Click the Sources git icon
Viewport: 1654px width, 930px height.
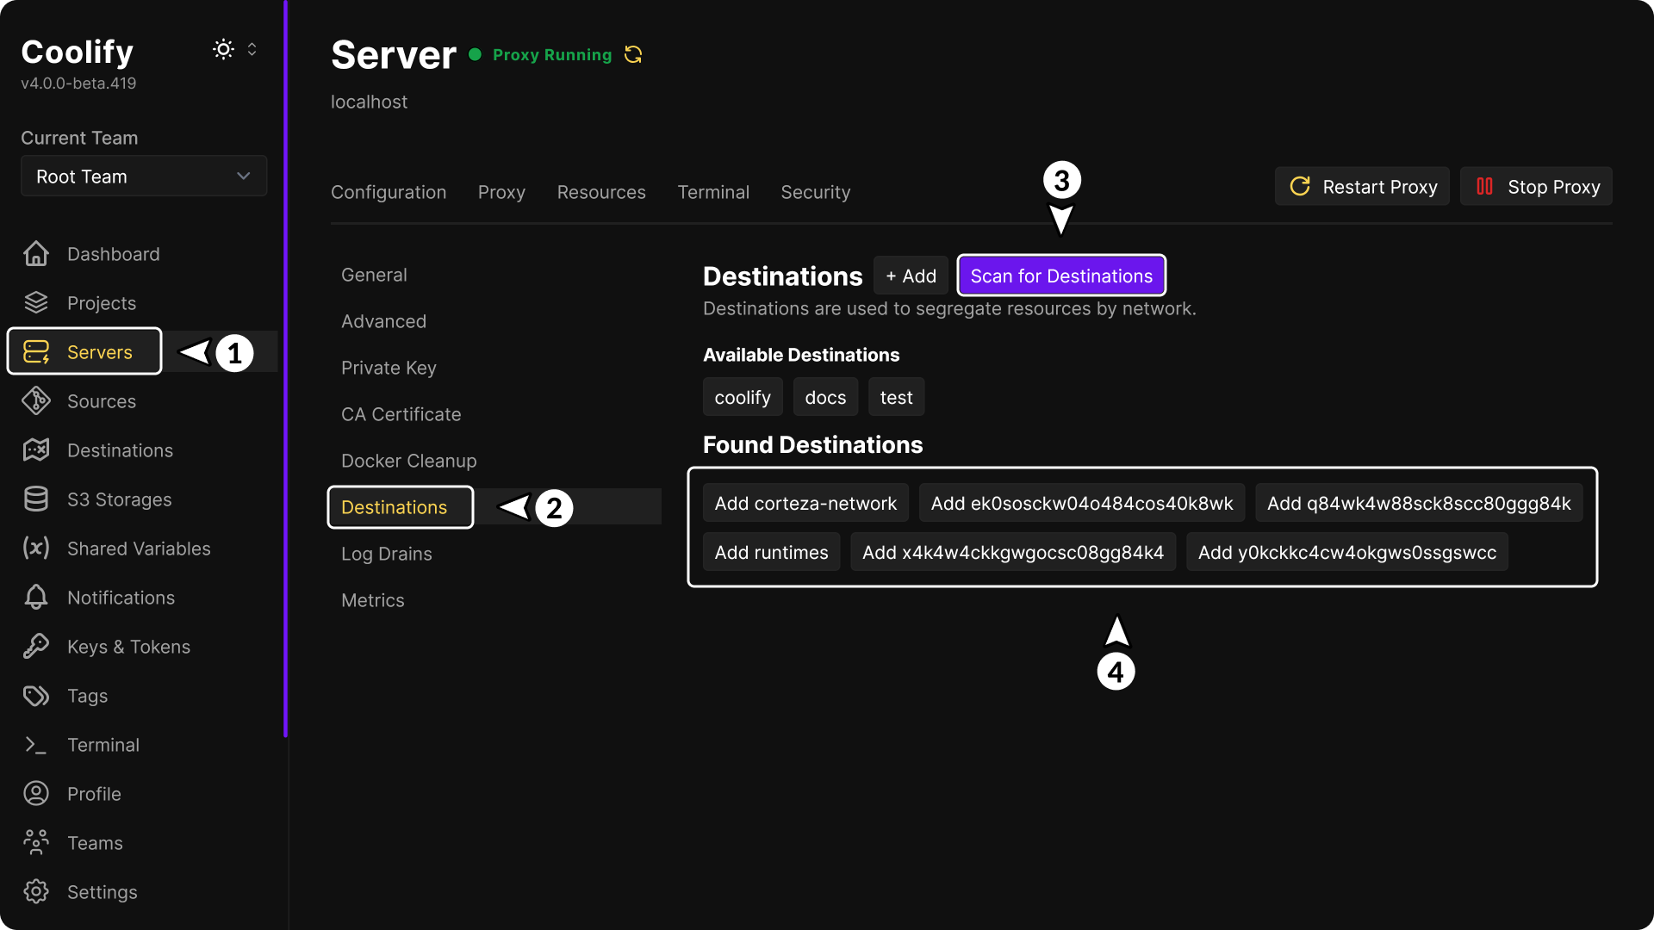pyautogui.click(x=36, y=401)
